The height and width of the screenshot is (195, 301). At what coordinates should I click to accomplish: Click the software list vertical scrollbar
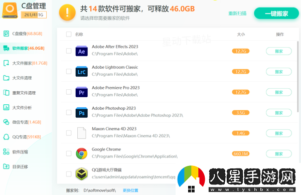point(297,77)
